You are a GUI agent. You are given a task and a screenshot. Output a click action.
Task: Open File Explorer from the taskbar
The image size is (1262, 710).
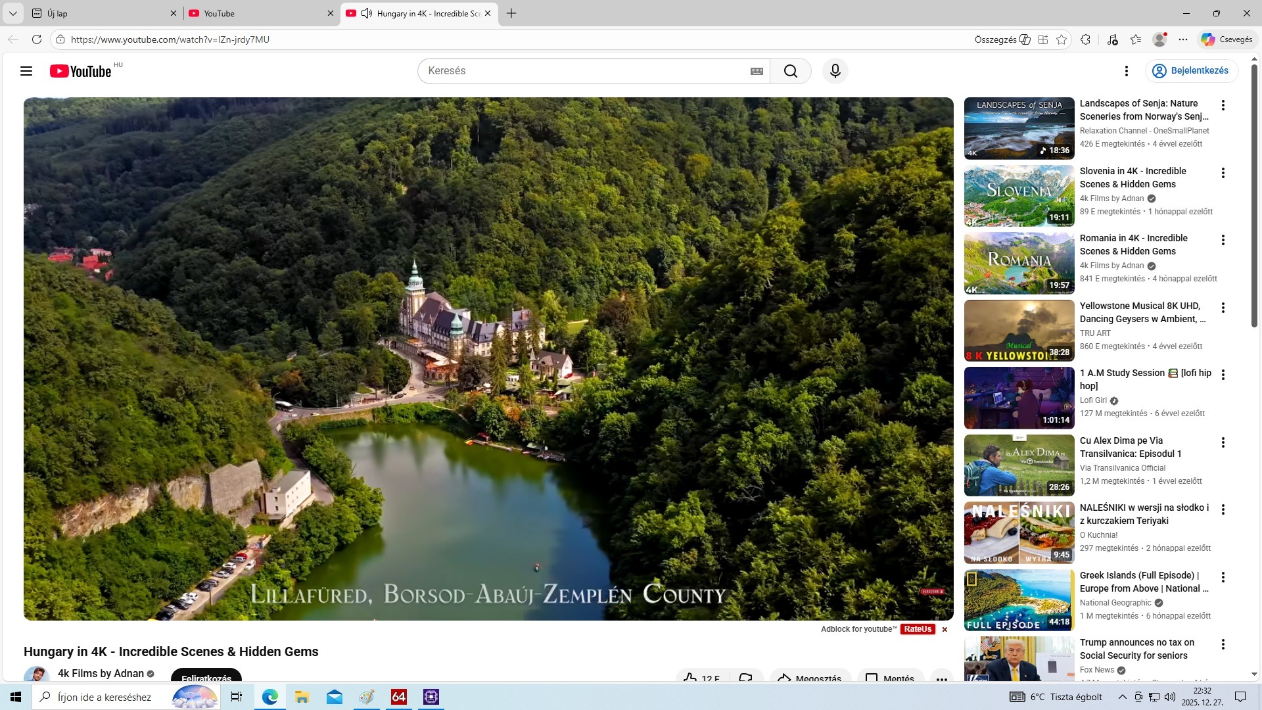302,697
